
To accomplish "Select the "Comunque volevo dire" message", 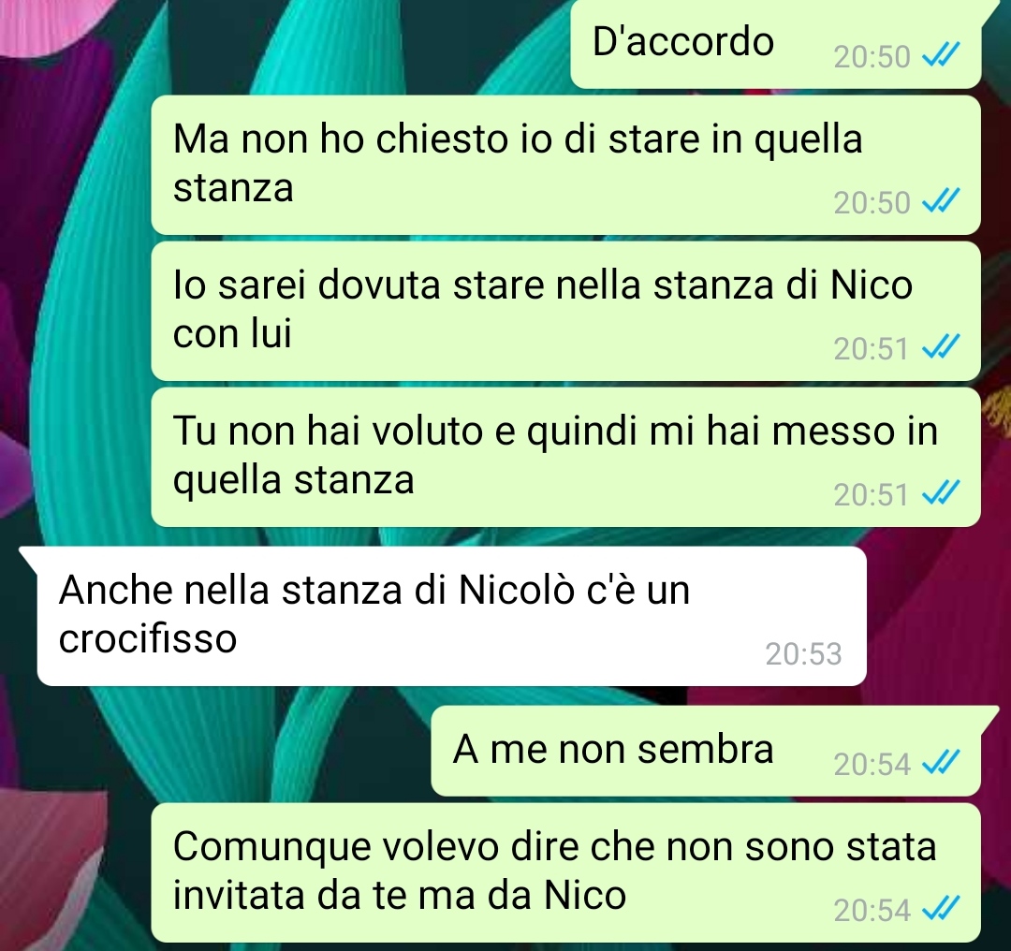I will coord(565,873).
